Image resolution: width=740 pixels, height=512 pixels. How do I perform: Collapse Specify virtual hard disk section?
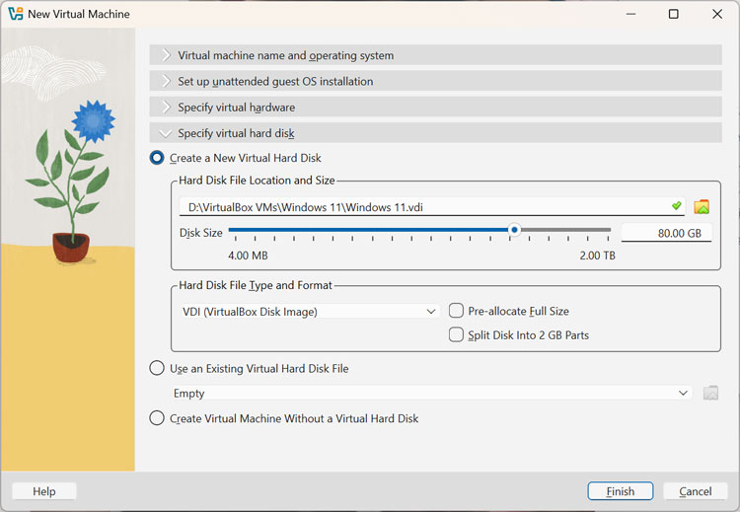tap(435, 133)
